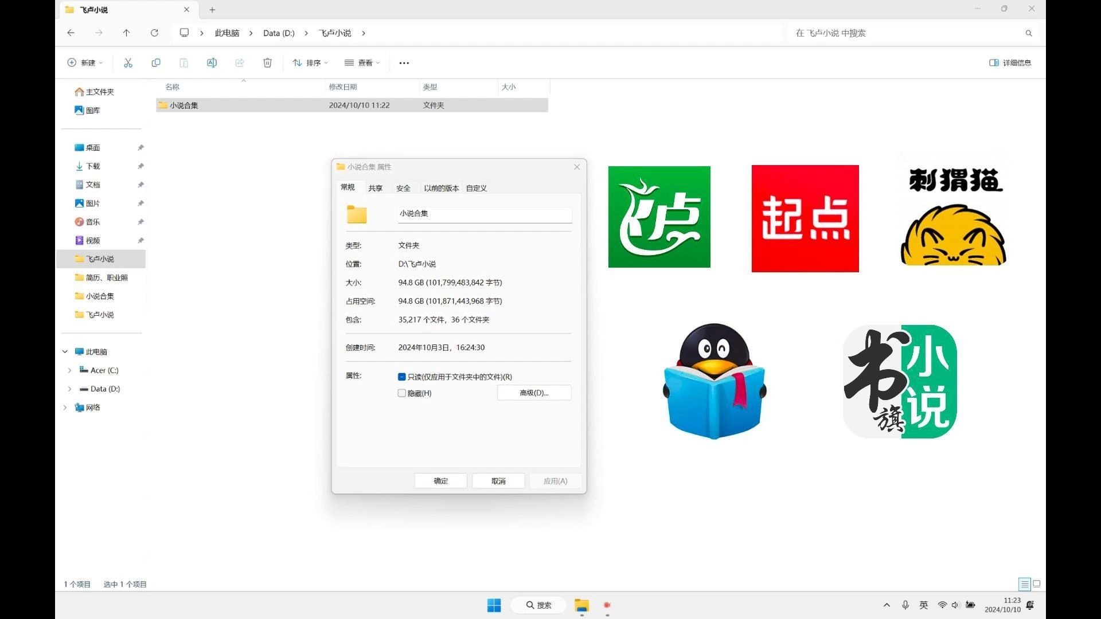Open the 查看 view dropdown
The image size is (1101, 619).
coord(362,63)
